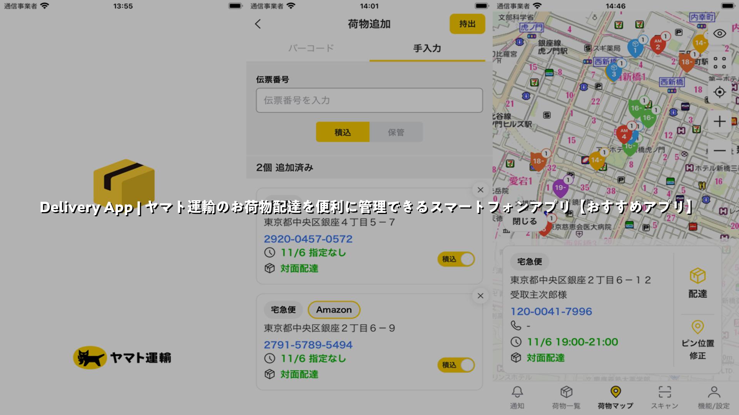Tap the yellow 14- pin at top right
Viewport: 739px width, 415px height.
coord(700,43)
